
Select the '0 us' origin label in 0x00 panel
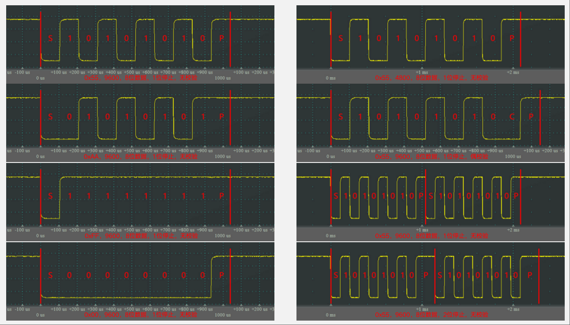[40, 315]
